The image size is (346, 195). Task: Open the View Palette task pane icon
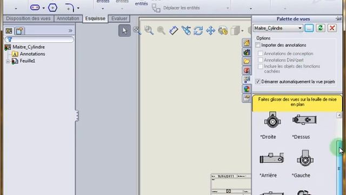(x=247, y=80)
